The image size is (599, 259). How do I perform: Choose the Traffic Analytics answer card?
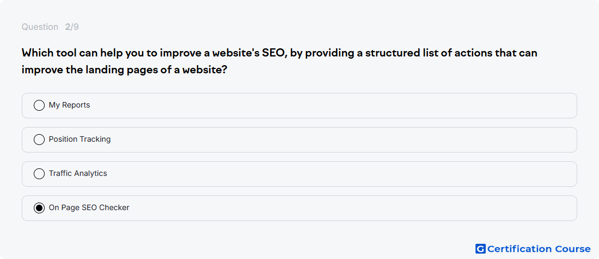[299, 174]
